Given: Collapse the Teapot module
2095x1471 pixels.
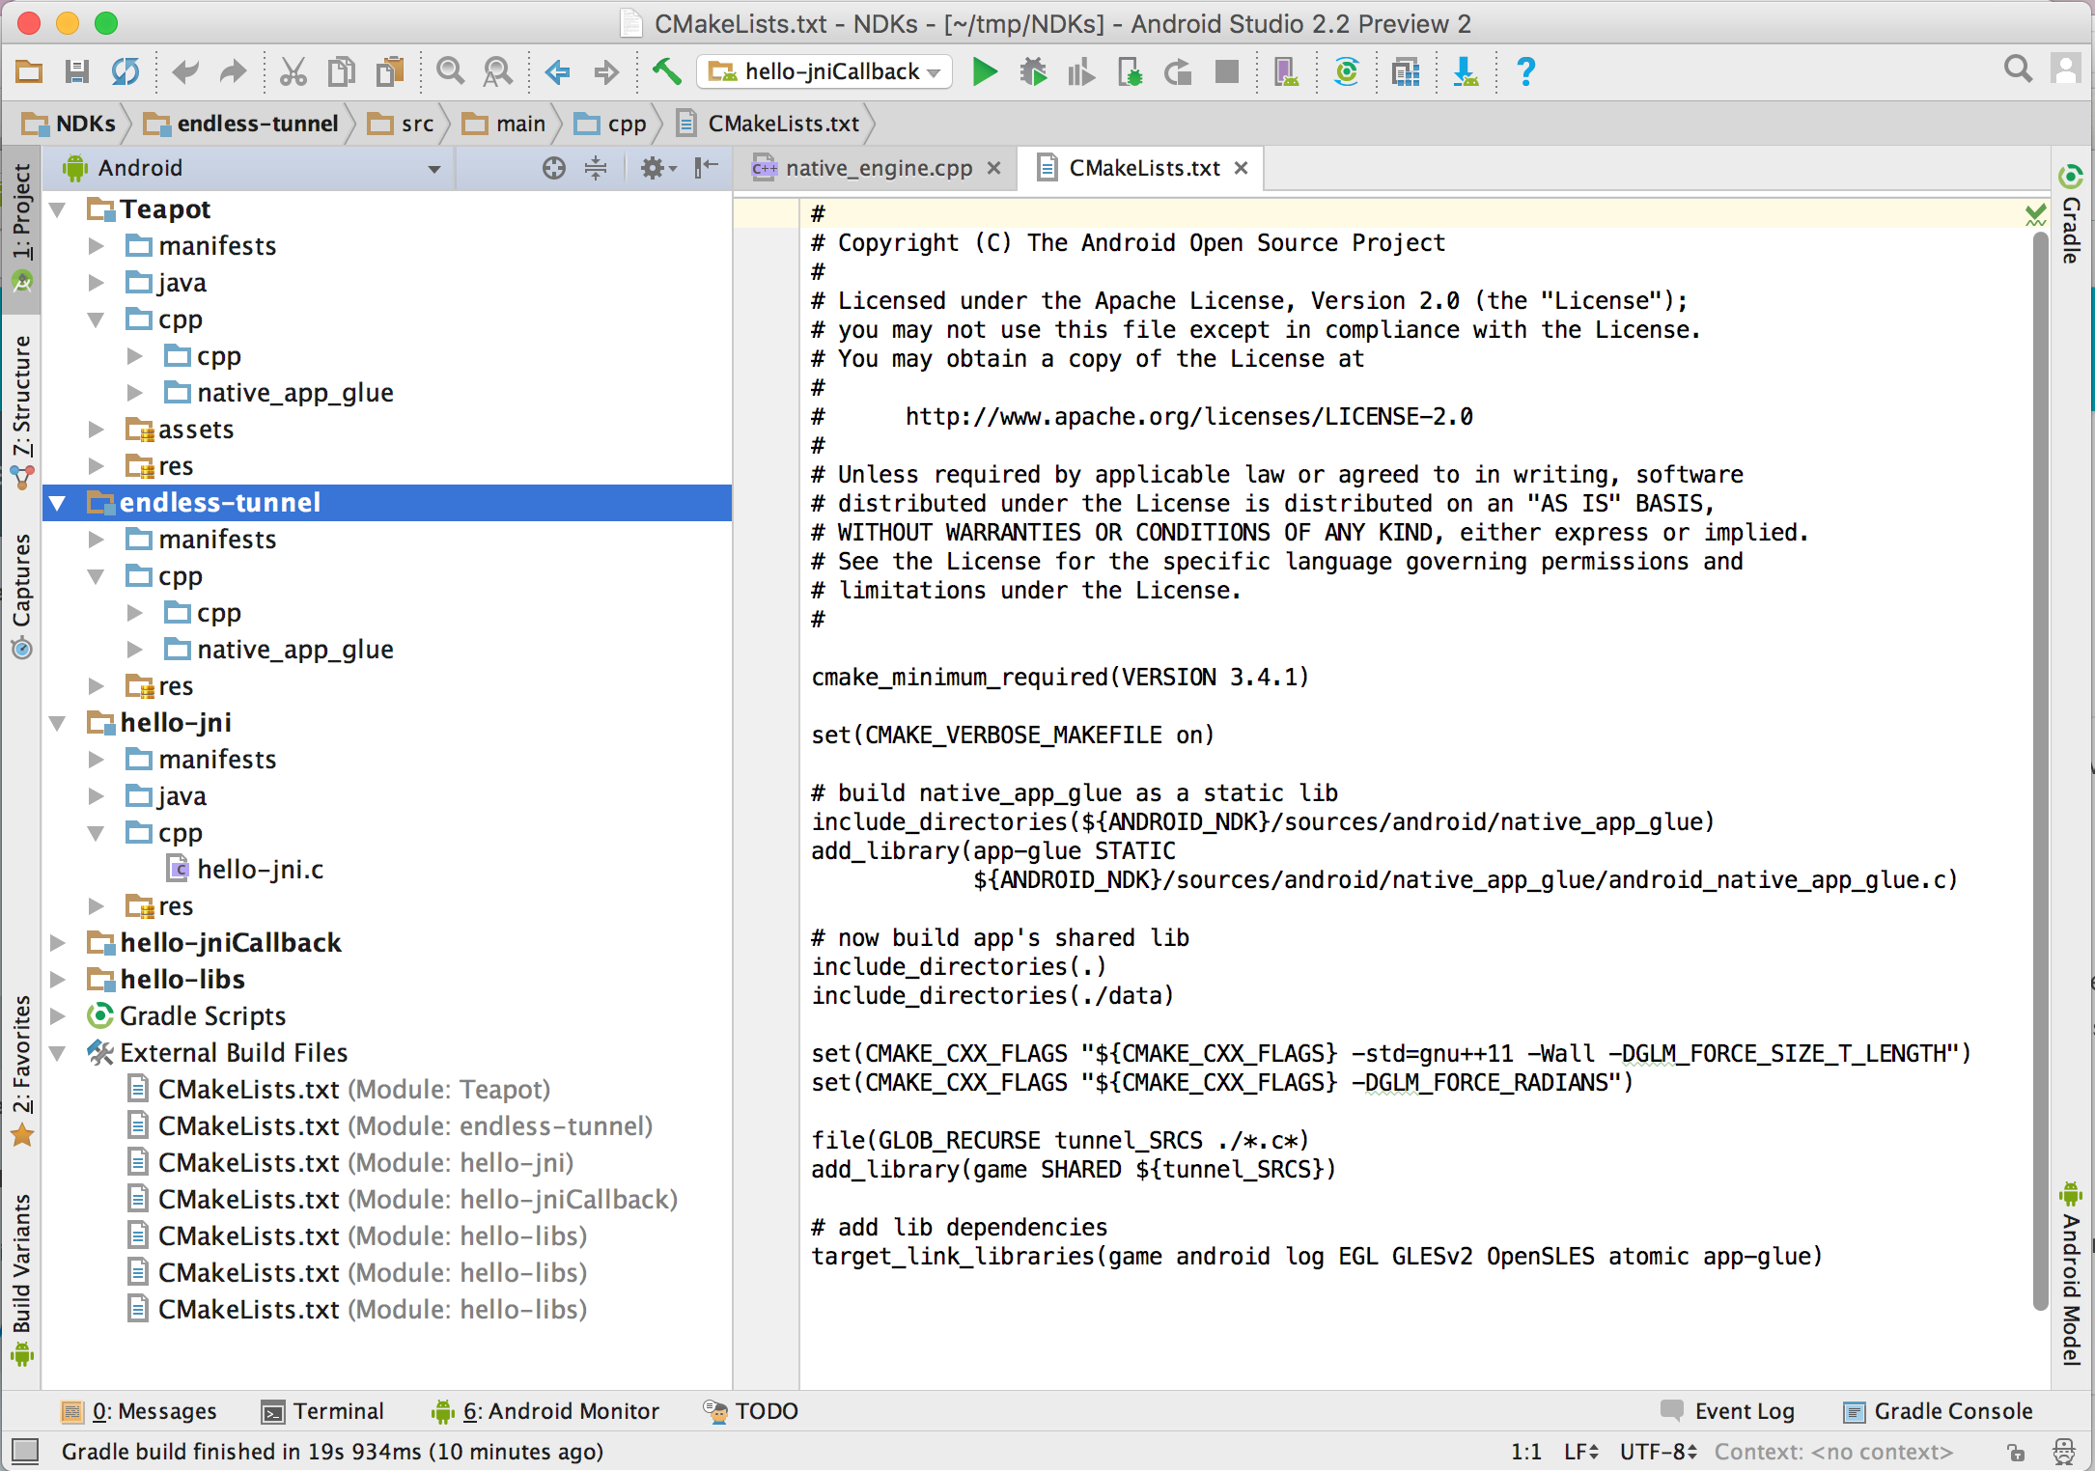Looking at the screenshot, I should (x=58, y=209).
